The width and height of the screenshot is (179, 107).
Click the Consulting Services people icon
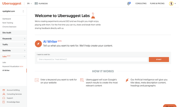(x=4, y=94)
